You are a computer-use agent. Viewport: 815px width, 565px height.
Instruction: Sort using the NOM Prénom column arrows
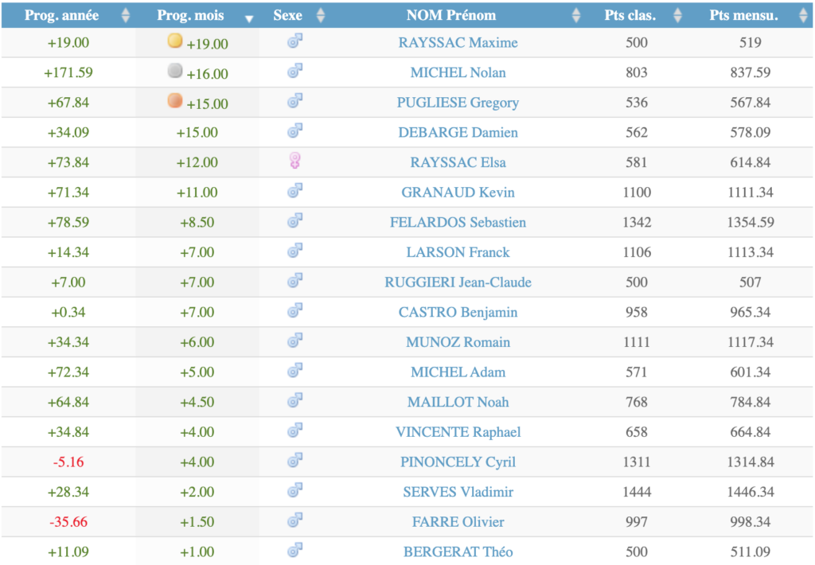click(x=576, y=15)
